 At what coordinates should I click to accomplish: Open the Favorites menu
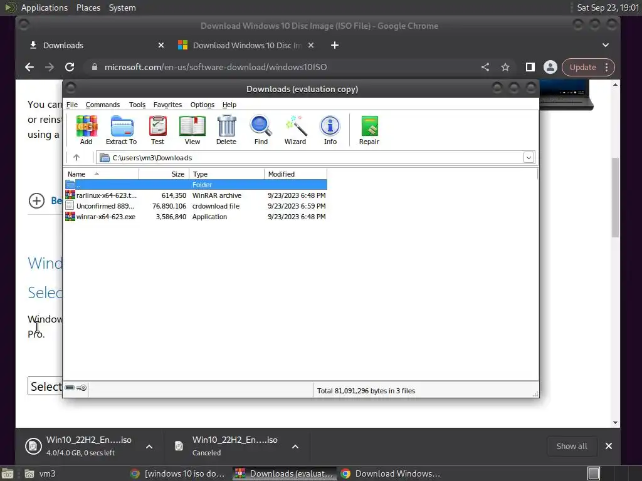coord(167,105)
